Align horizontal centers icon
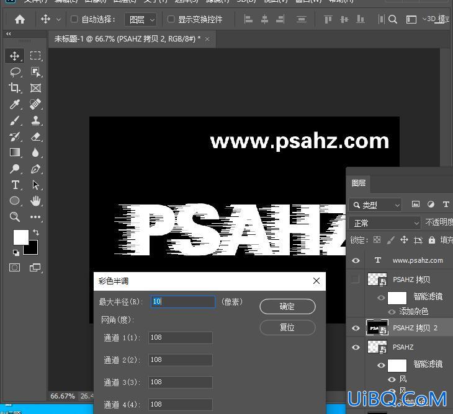Image resolution: width=453 pixels, height=414 pixels. [x=264, y=19]
